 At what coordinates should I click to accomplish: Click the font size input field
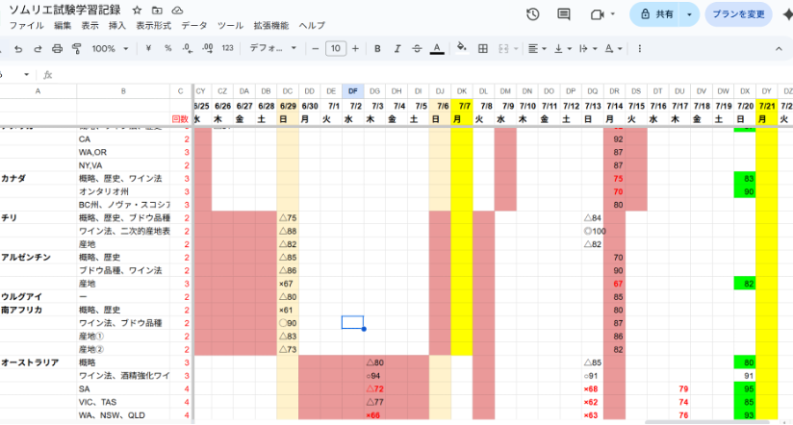point(335,48)
